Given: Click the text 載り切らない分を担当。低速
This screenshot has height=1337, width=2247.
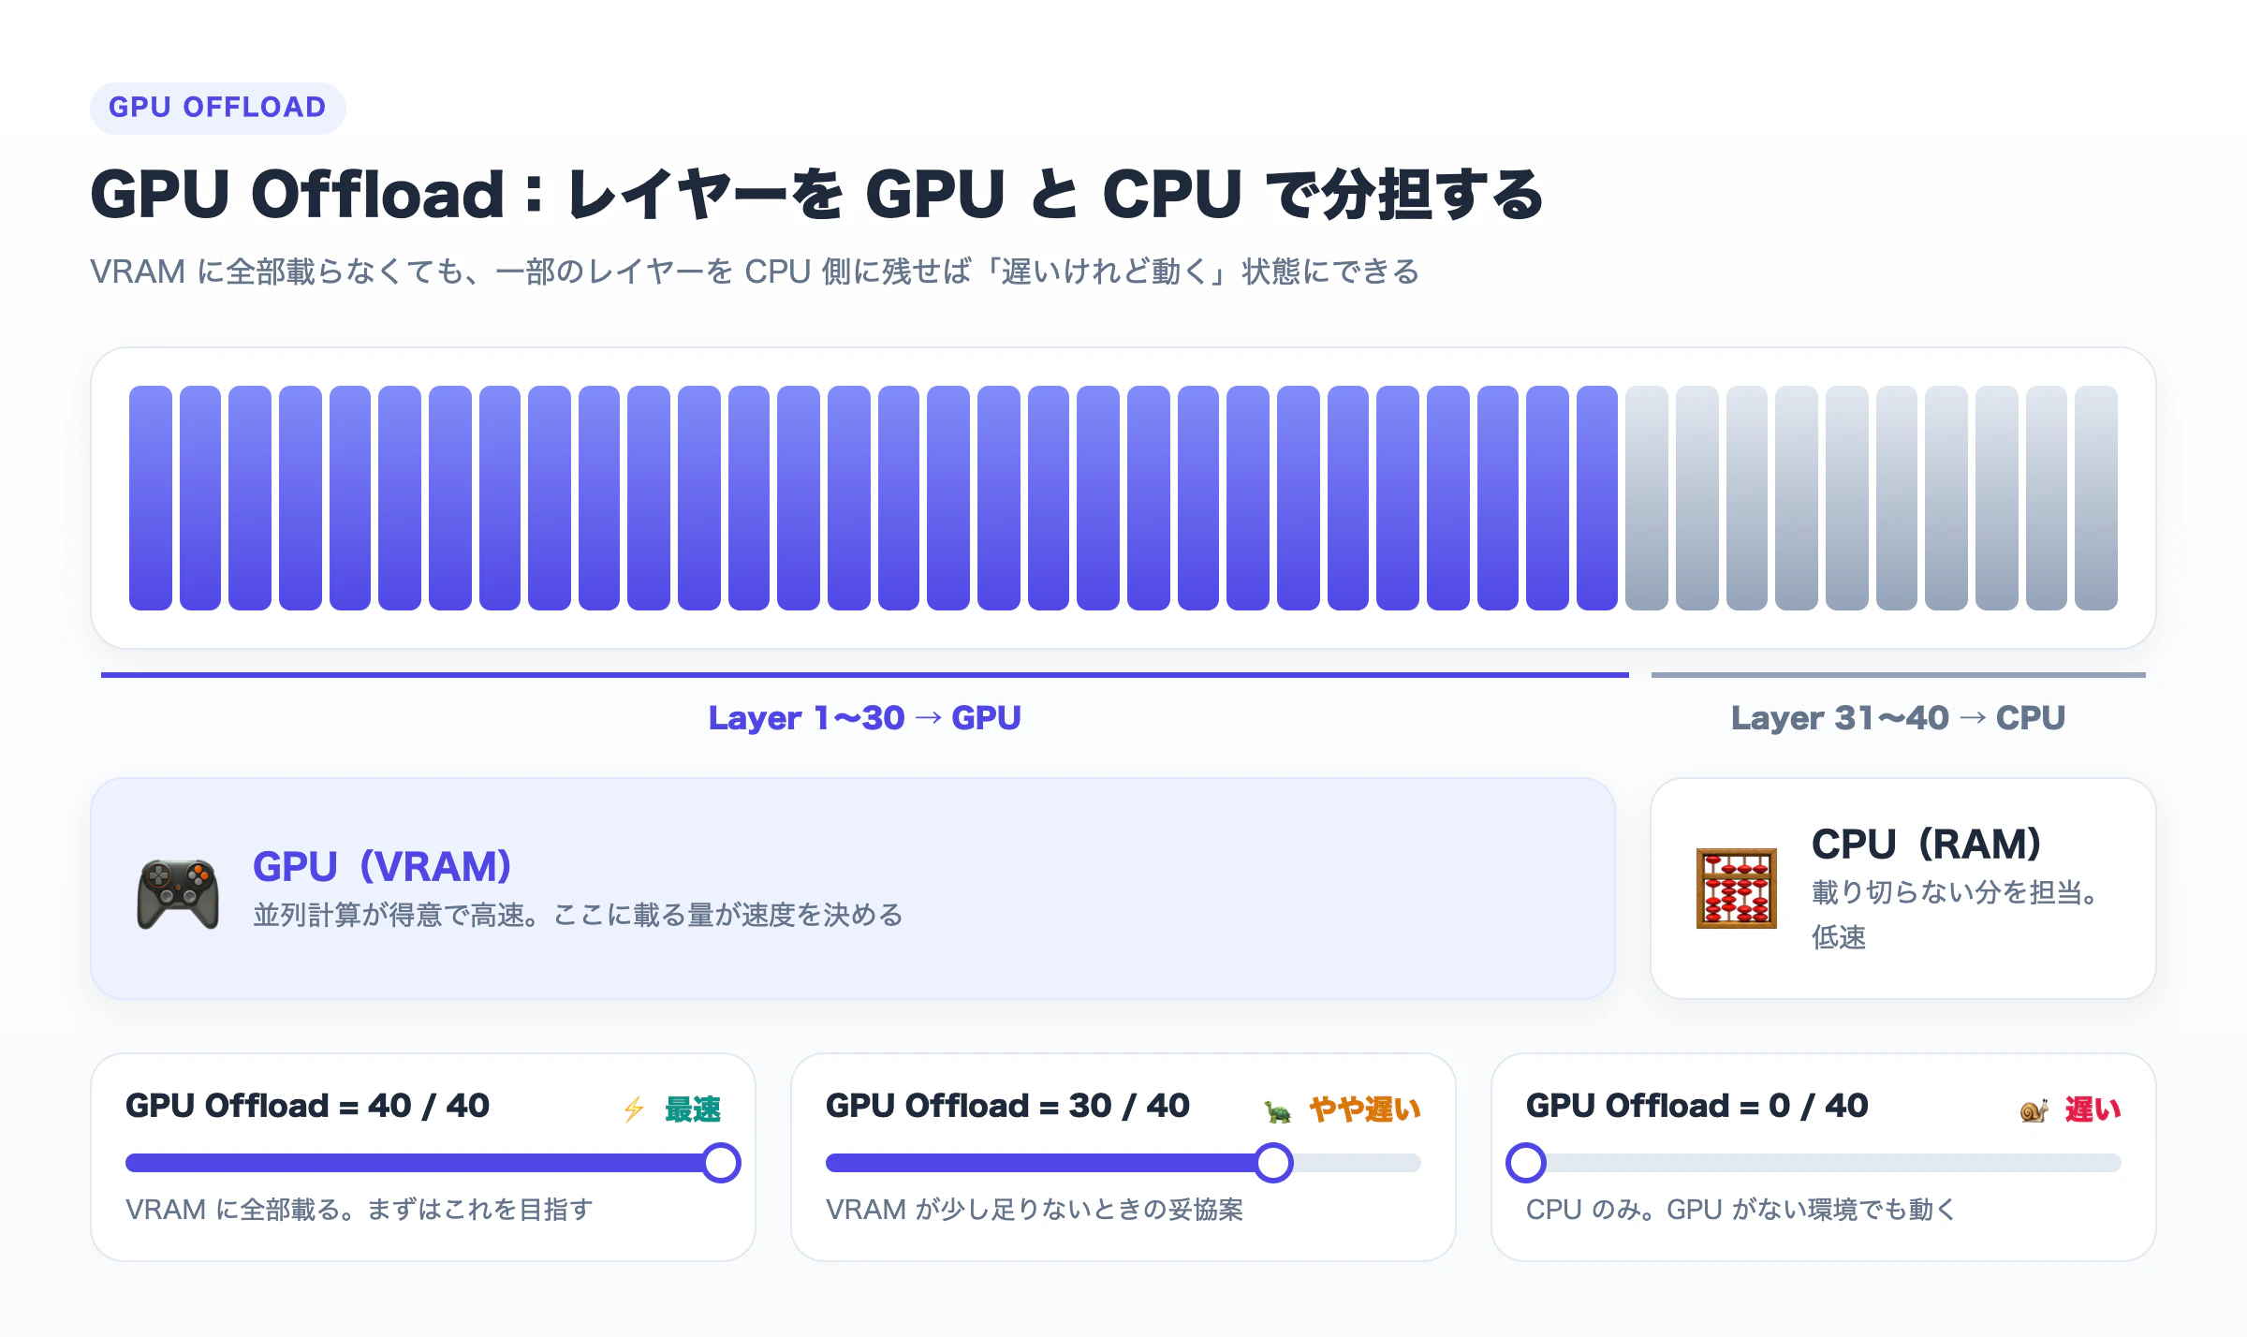Looking at the screenshot, I should pos(1957,915).
